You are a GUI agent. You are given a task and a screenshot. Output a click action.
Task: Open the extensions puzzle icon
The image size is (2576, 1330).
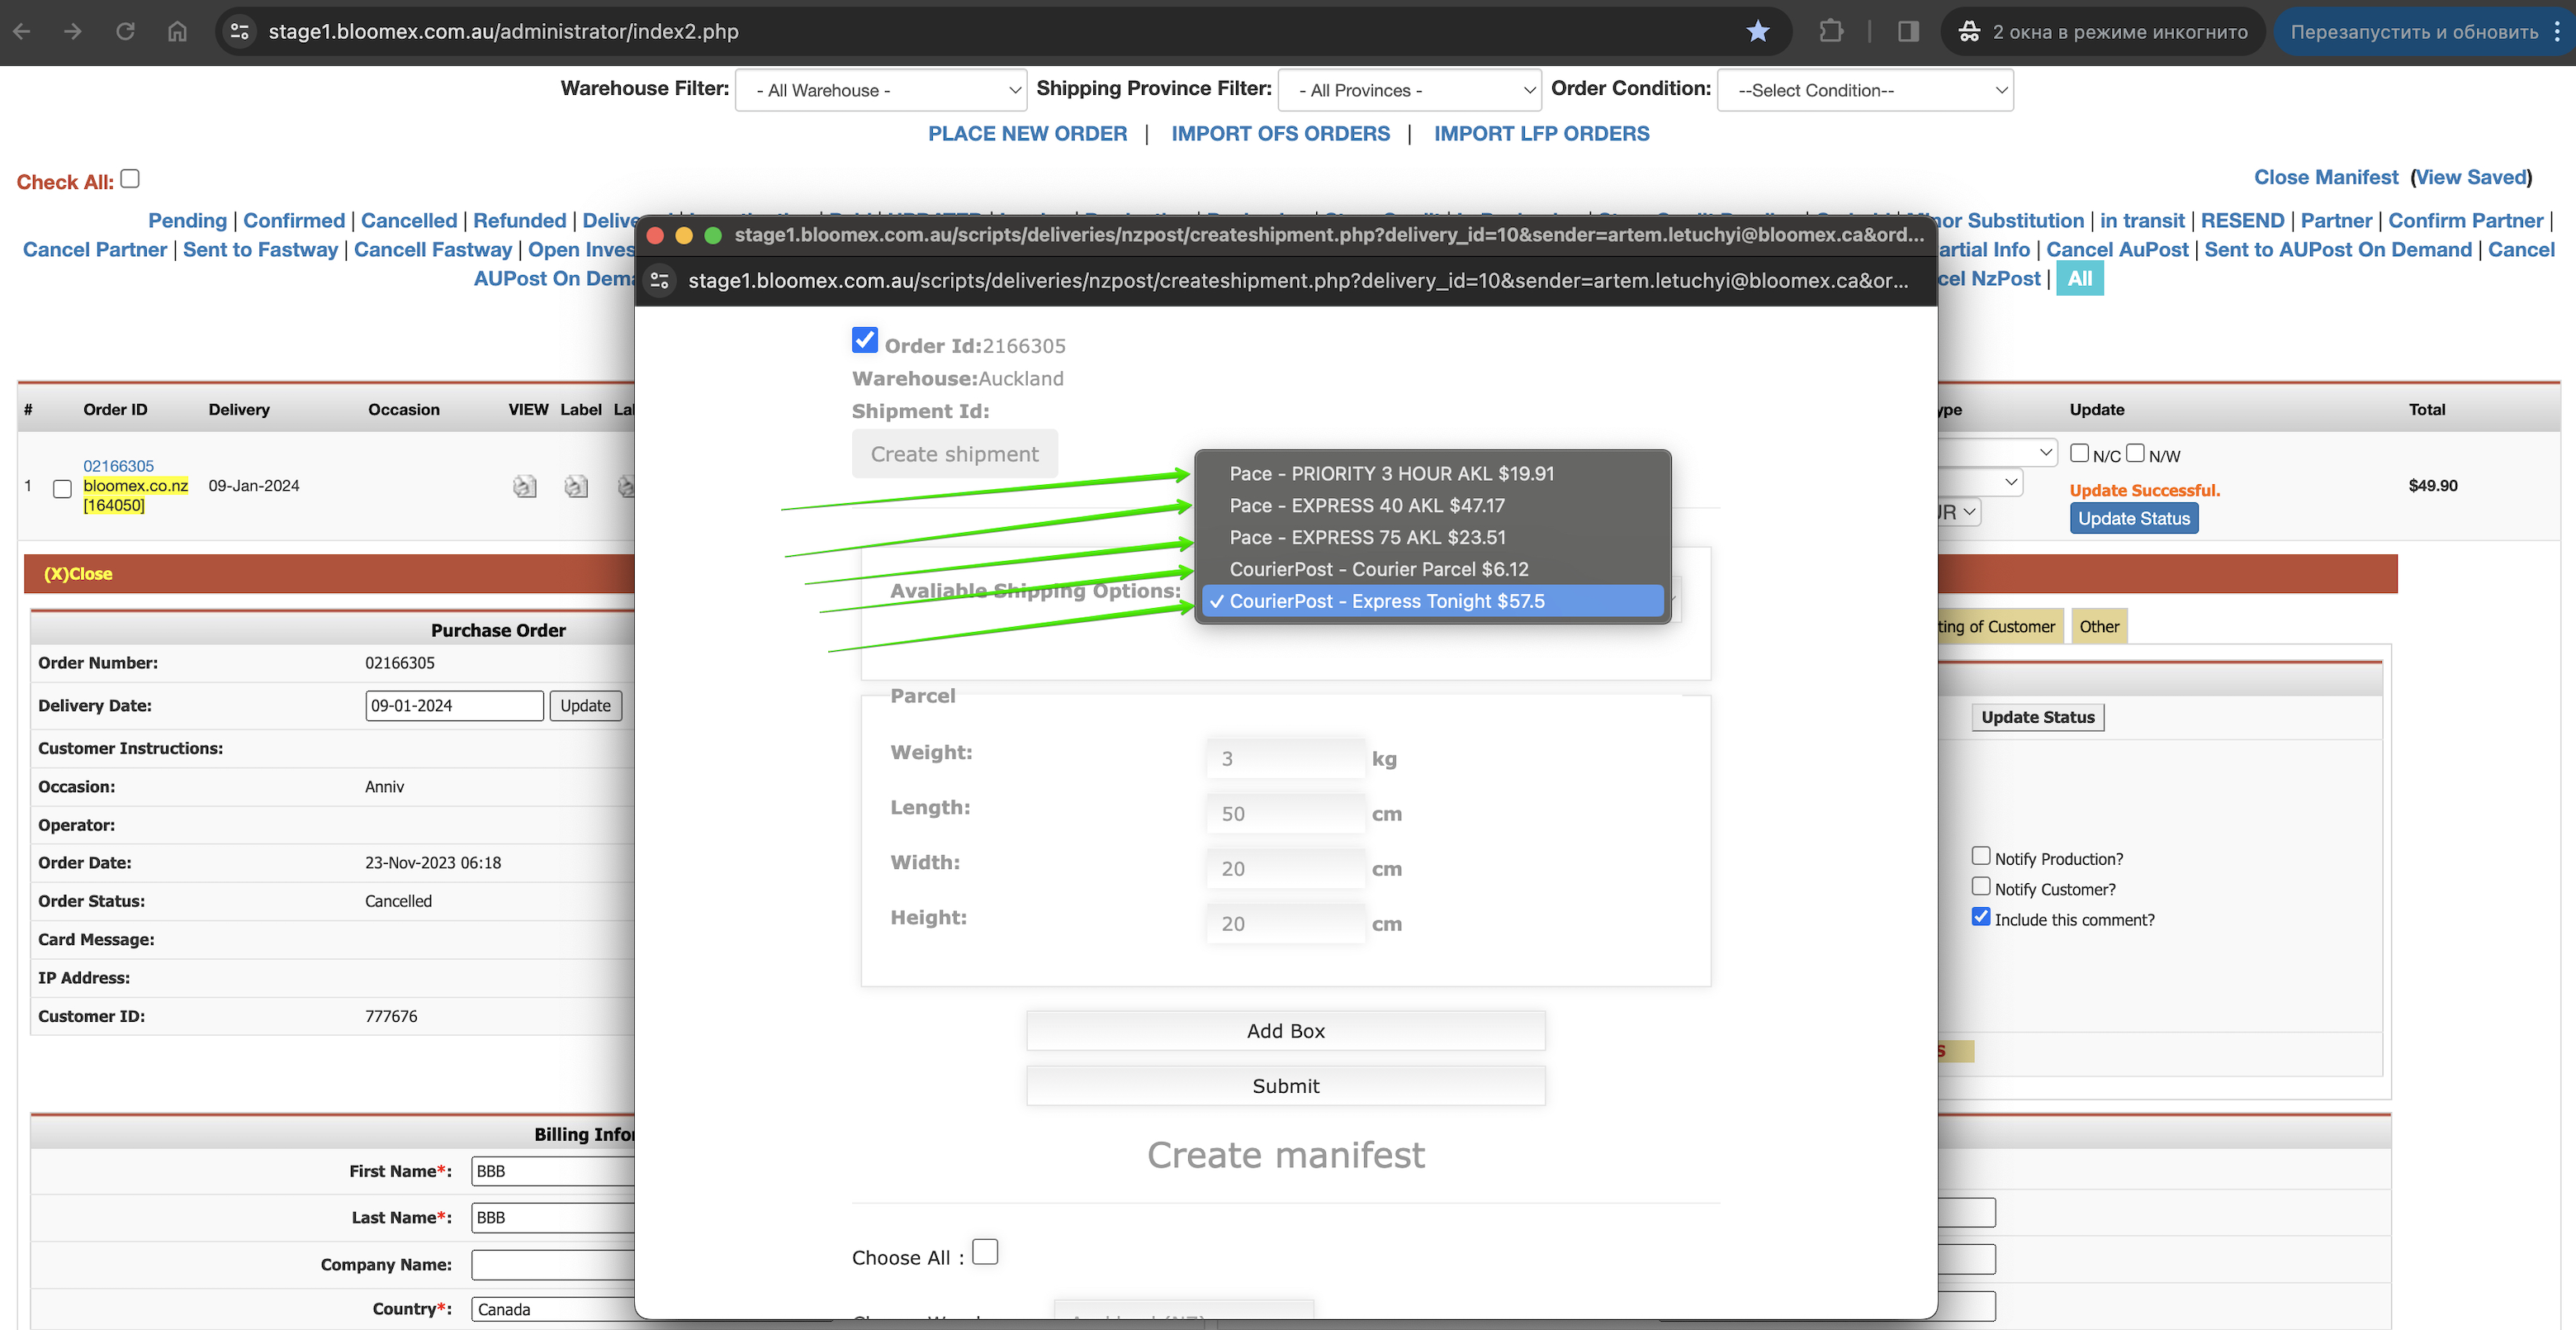pyautogui.click(x=1830, y=31)
